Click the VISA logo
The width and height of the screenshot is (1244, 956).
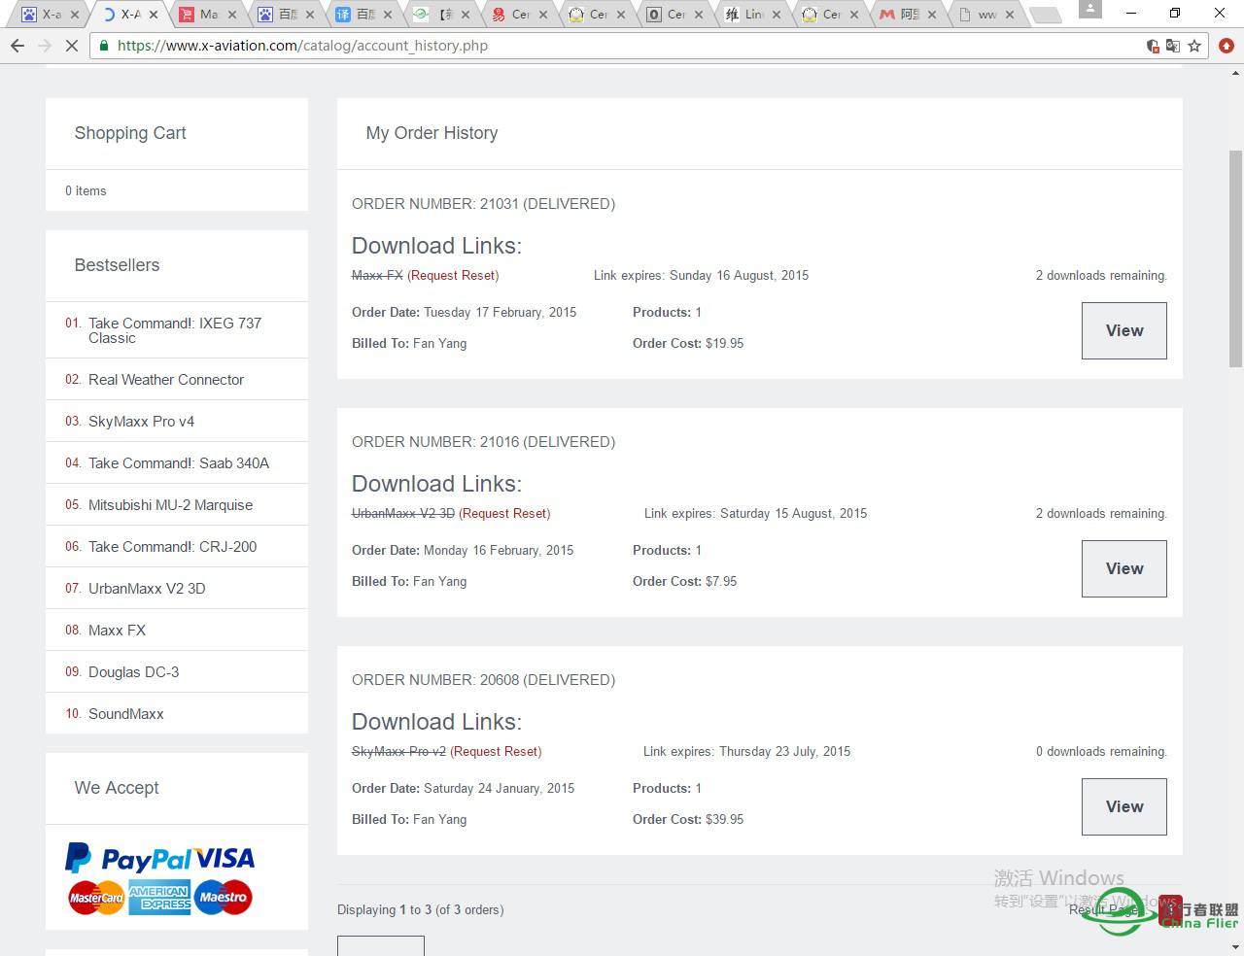(224, 859)
